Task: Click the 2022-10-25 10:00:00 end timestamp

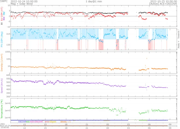Action: [164, 1]
